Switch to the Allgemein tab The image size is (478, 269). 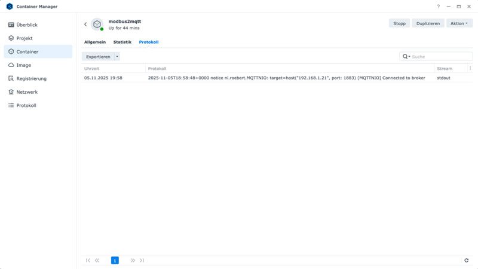pos(95,42)
